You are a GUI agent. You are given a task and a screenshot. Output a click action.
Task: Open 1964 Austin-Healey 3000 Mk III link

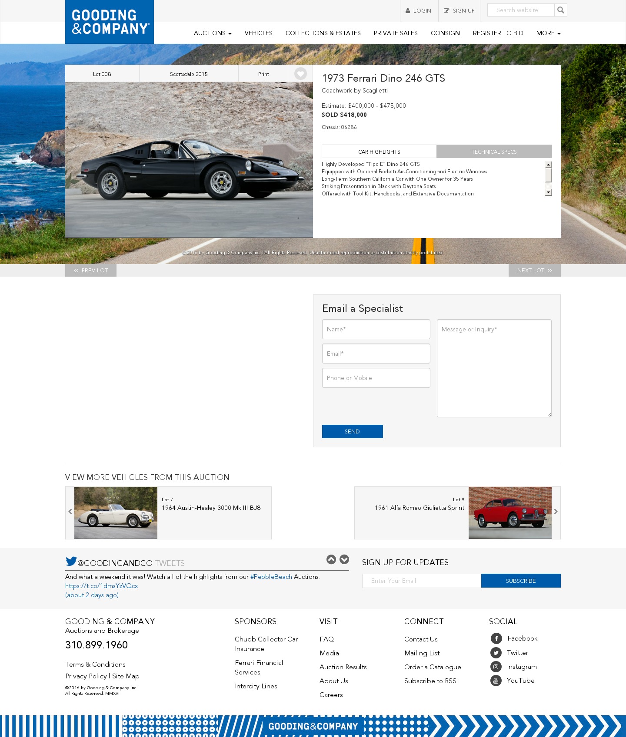tap(211, 508)
